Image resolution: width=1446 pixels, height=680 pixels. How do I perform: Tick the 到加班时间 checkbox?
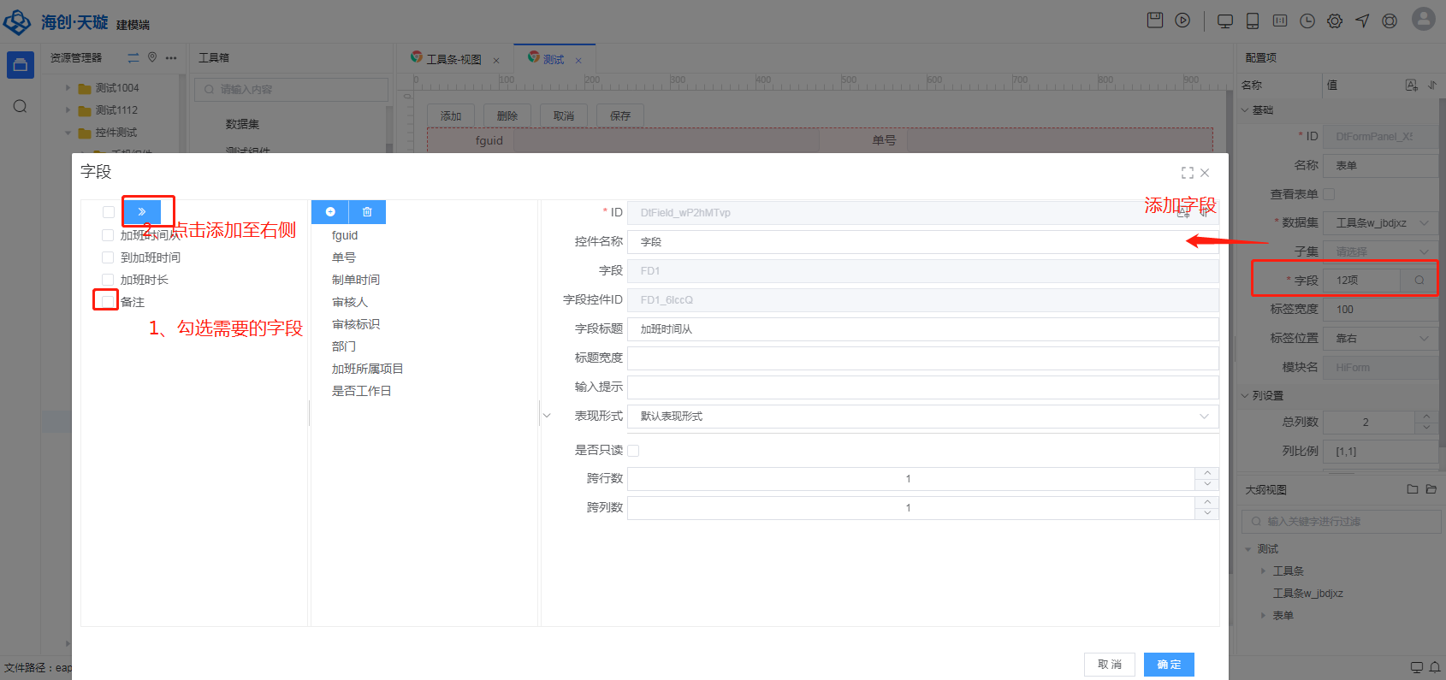[108, 257]
